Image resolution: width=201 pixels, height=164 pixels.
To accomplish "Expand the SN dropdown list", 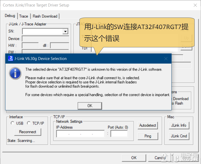I will pos(65,31).
